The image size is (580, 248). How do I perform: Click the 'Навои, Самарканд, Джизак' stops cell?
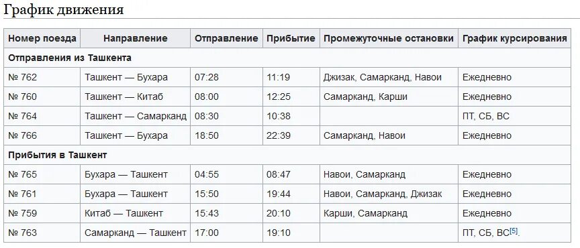(389, 194)
